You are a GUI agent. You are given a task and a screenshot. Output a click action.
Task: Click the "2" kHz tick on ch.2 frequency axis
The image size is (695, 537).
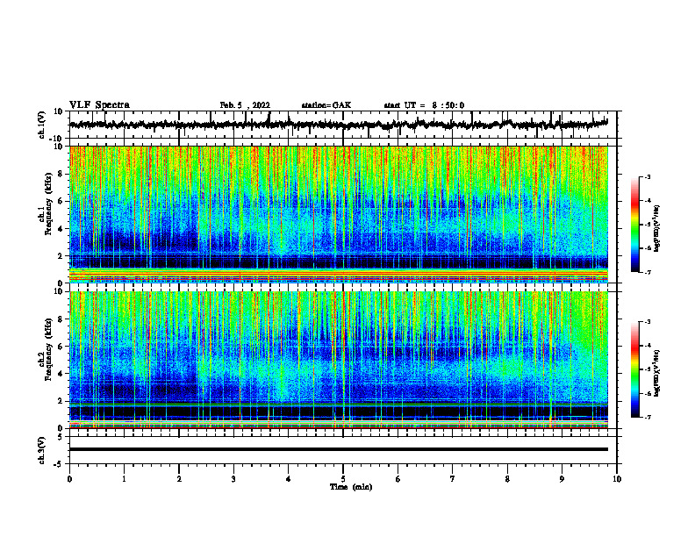61,401
